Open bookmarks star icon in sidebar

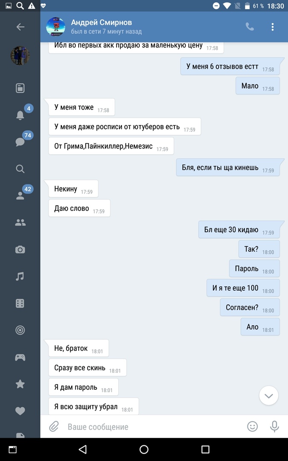(x=20, y=384)
